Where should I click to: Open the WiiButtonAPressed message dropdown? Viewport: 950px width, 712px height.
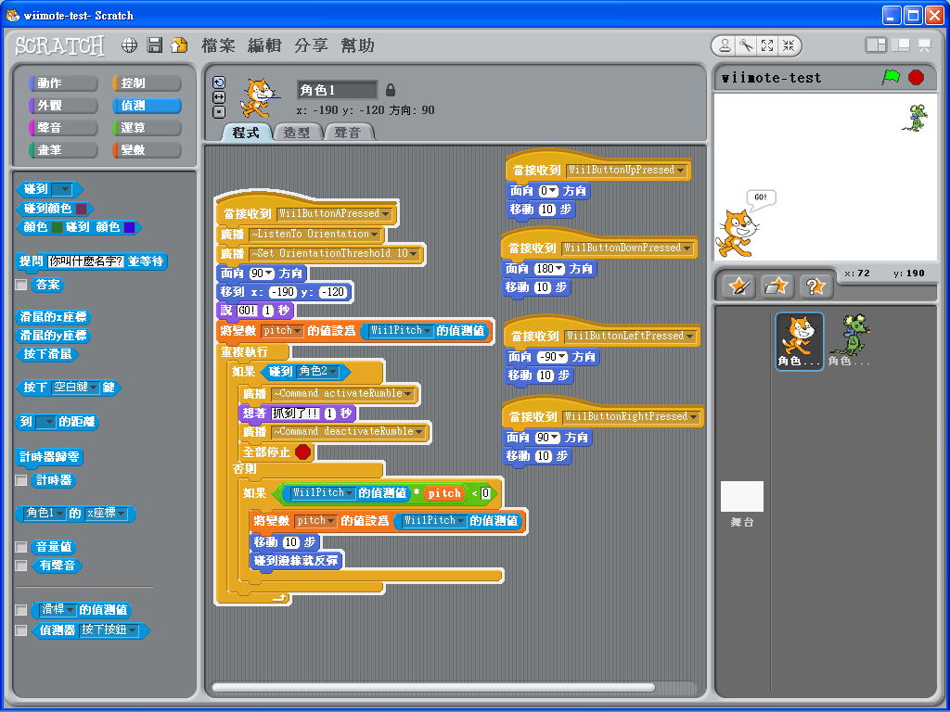(384, 213)
